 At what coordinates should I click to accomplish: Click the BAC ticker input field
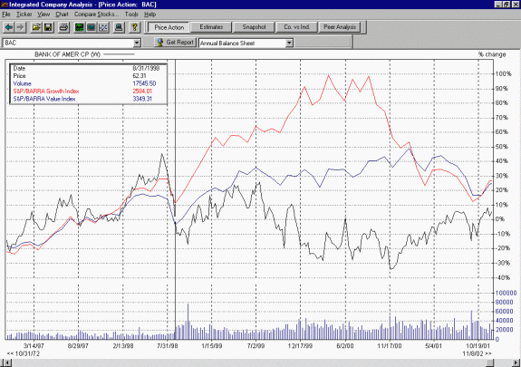point(68,43)
